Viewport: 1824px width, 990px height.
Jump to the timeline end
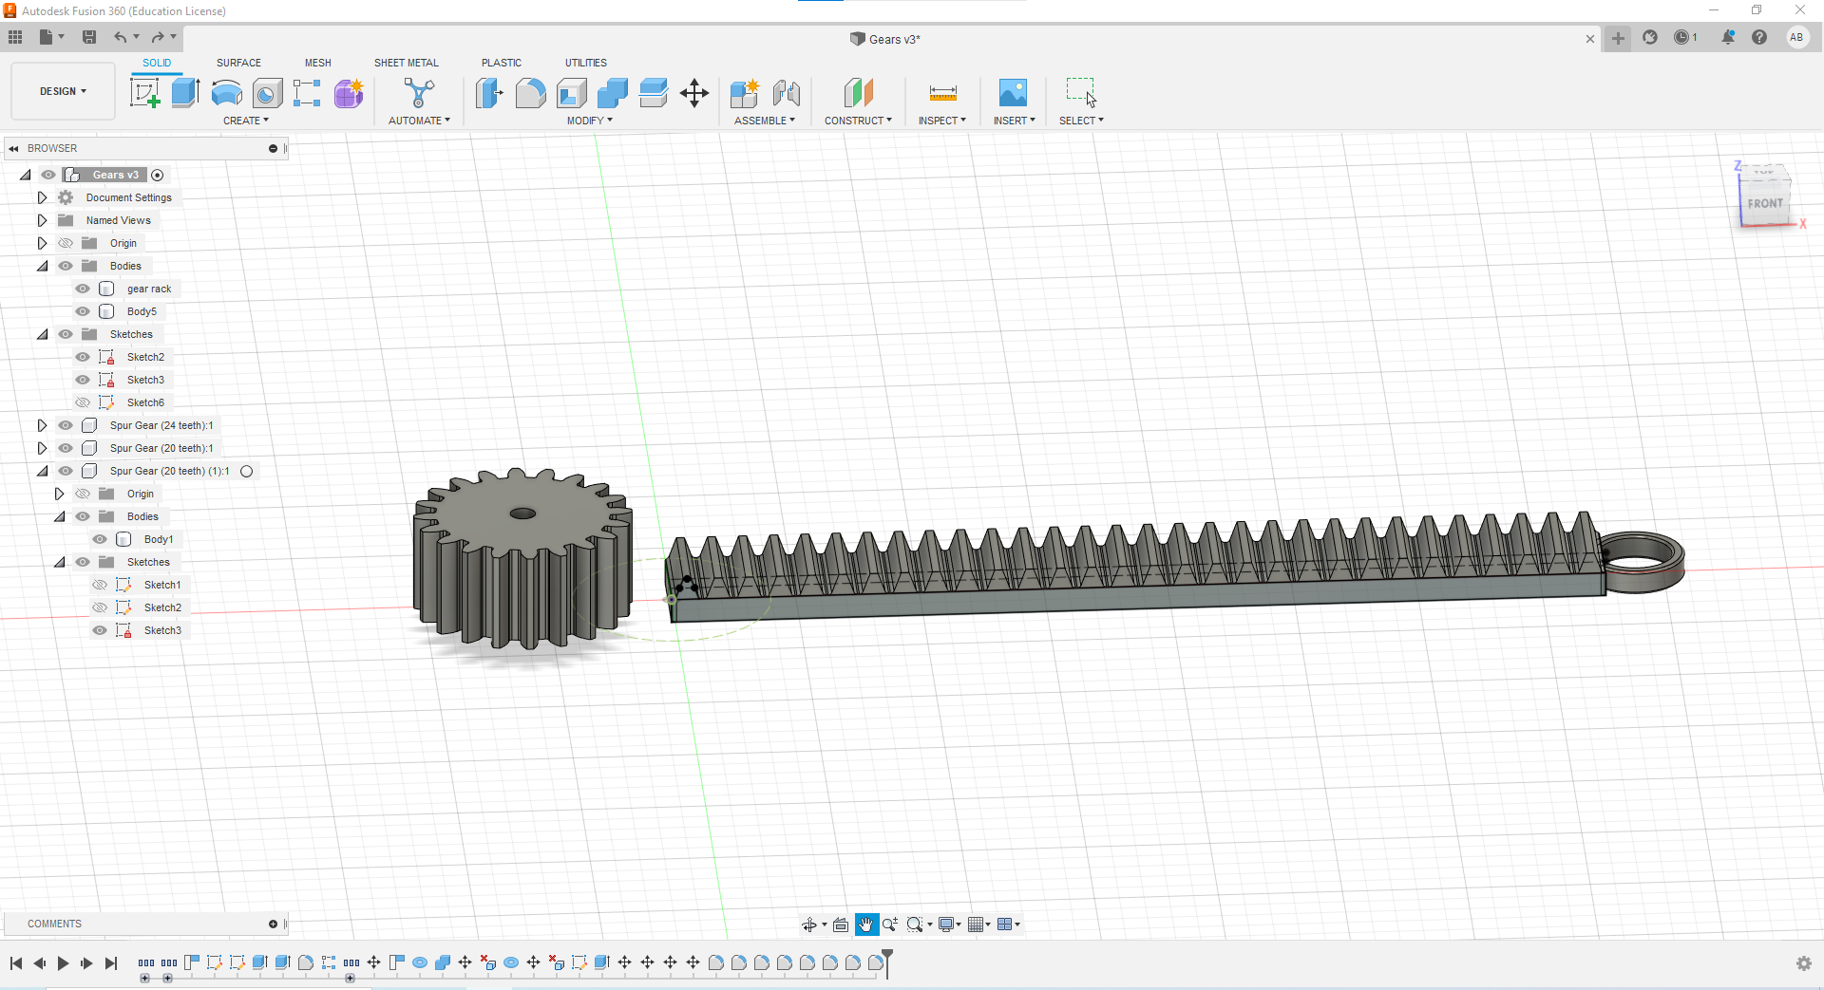(111, 963)
